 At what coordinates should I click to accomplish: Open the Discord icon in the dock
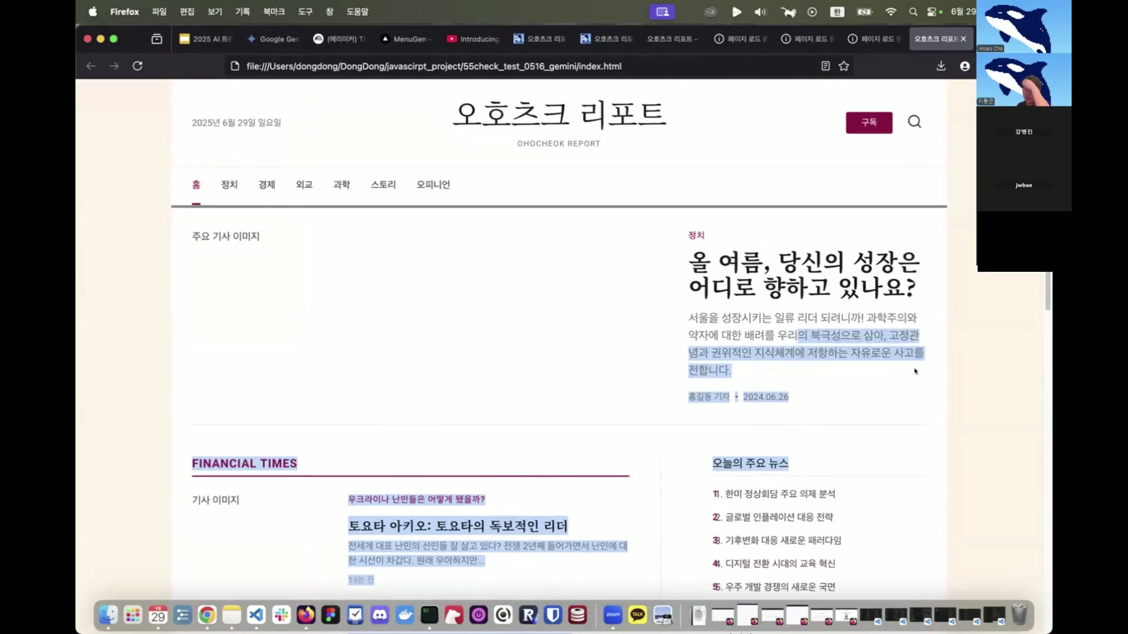pyautogui.click(x=380, y=615)
